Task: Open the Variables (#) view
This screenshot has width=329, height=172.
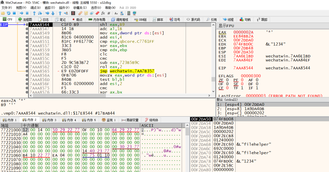Action: [109, 13]
